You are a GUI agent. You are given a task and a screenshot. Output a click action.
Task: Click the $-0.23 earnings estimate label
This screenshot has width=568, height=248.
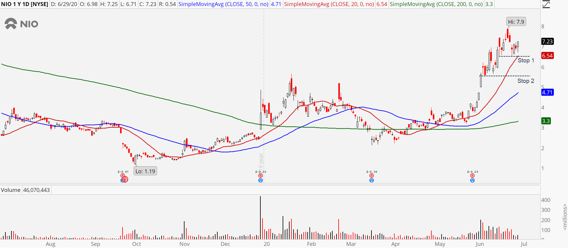pyautogui.click(x=473, y=172)
